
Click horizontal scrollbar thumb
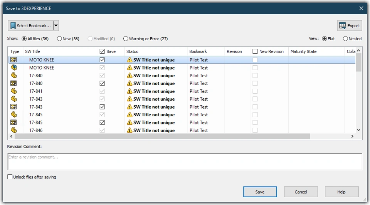(x=162, y=136)
